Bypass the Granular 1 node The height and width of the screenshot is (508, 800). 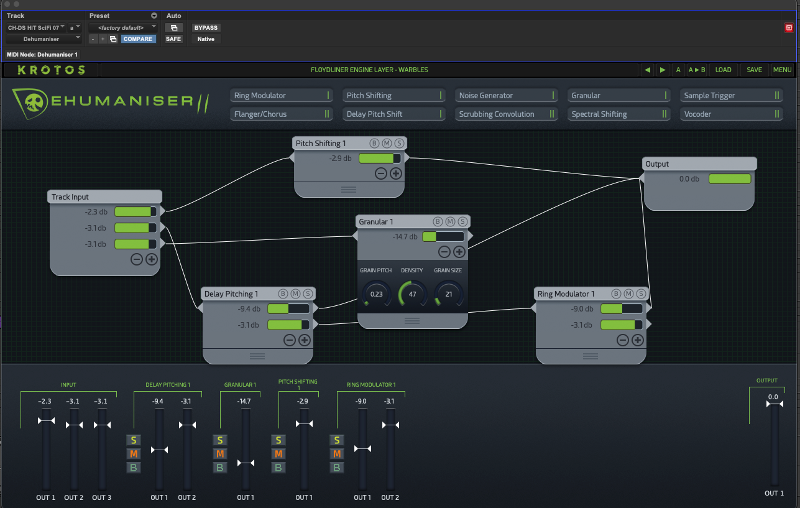tap(438, 221)
